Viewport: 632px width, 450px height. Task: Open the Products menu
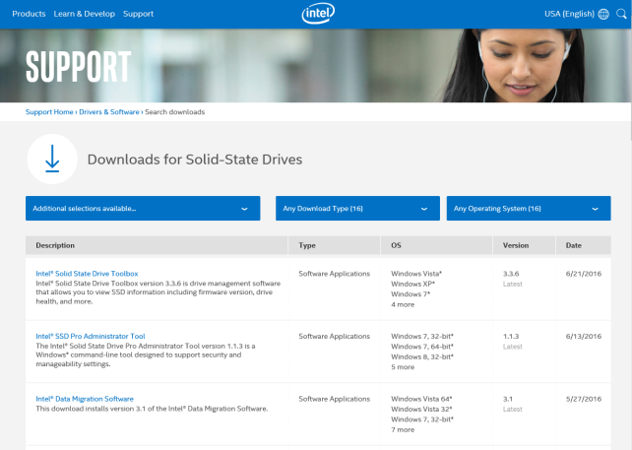29,14
